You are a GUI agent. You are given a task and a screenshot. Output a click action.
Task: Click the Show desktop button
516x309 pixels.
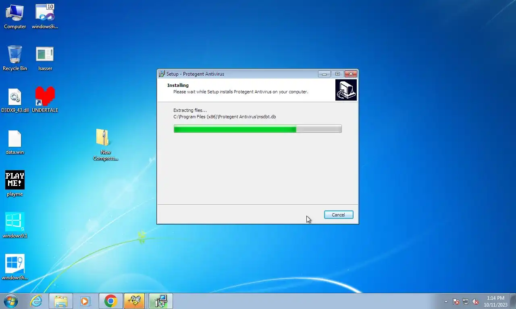click(x=513, y=301)
